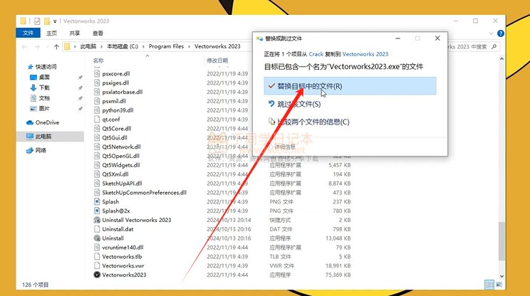This screenshot has width=530, height=296.
Task: Switch to the 主页 ribbon tab
Action: click(52, 33)
